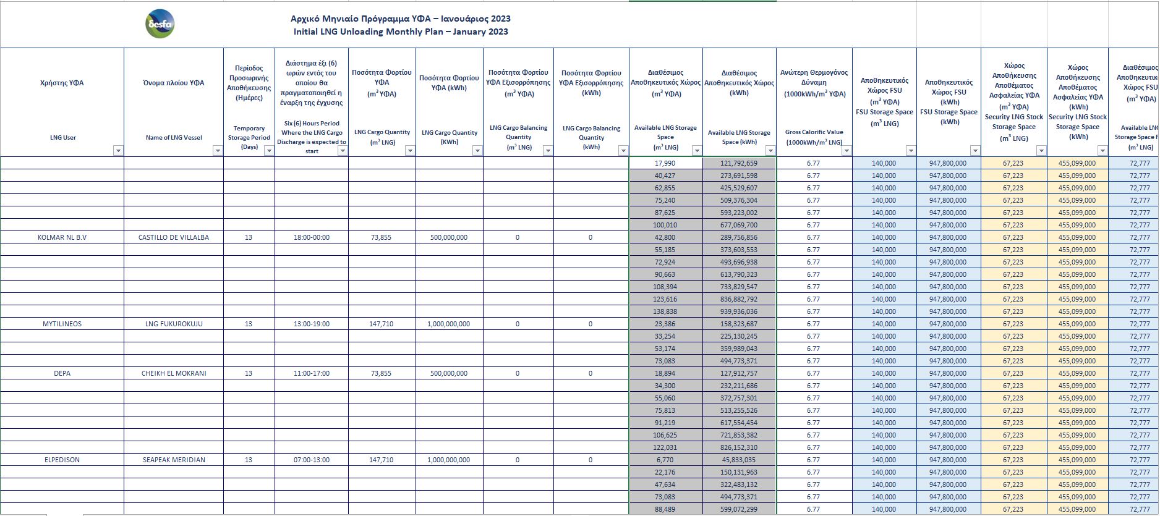Select the CASTILLO DE VILLALBA vessel cell
Image resolution: width=1160 pixels, height=516 pixels.
(174, 237)
